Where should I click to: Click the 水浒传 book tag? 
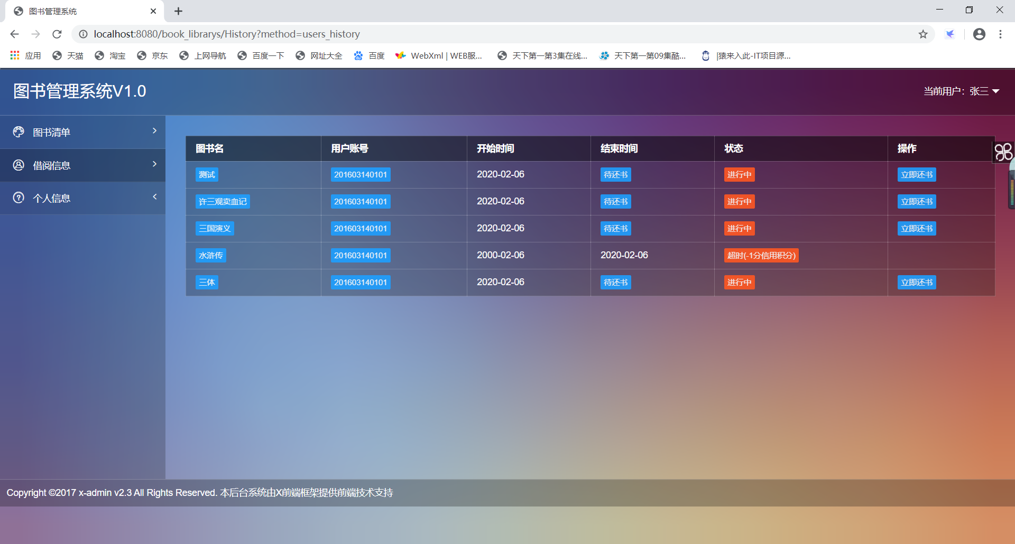(211, 256)
